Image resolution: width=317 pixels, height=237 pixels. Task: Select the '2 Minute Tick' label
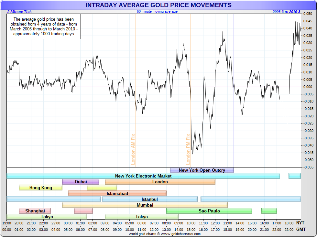(19, 12)
